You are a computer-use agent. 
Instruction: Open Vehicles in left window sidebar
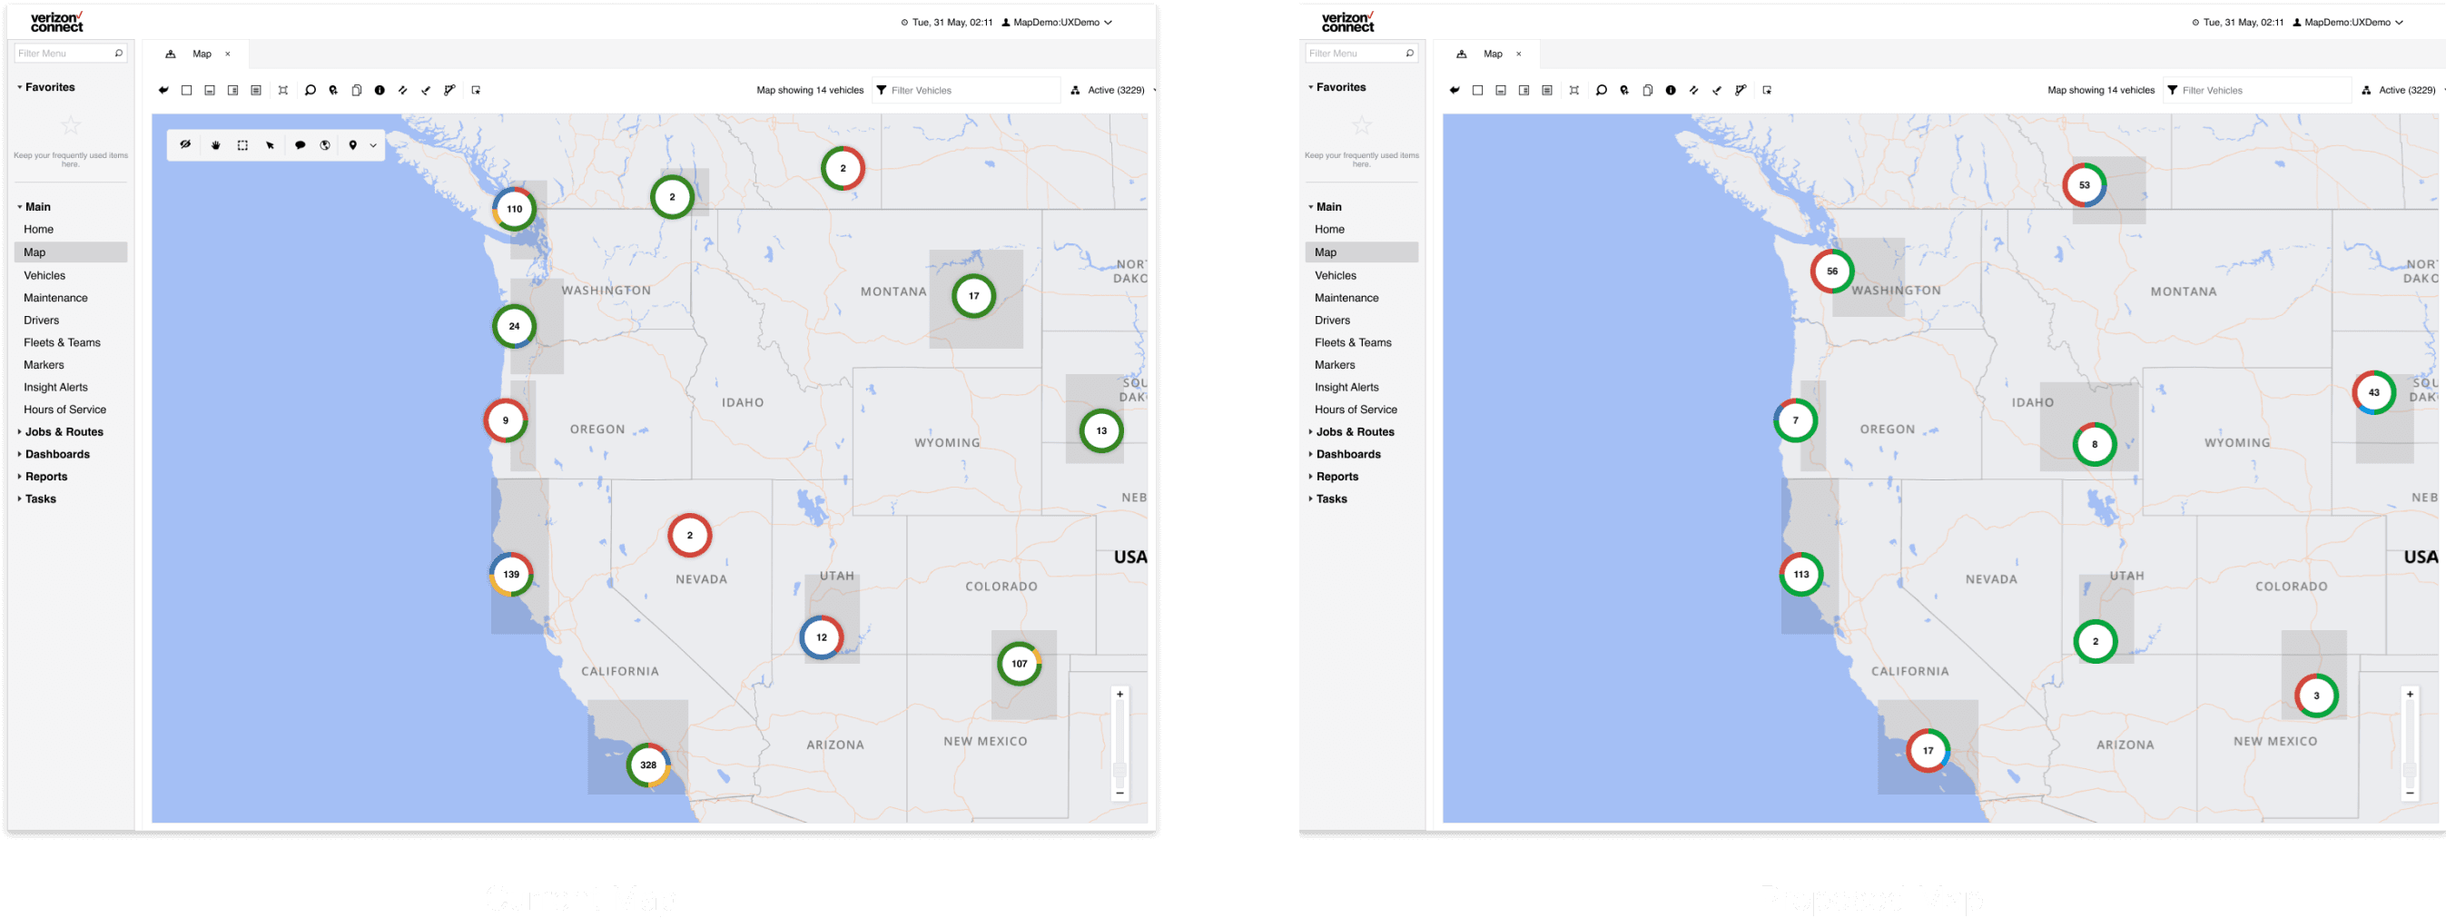[x=44, y=275]
